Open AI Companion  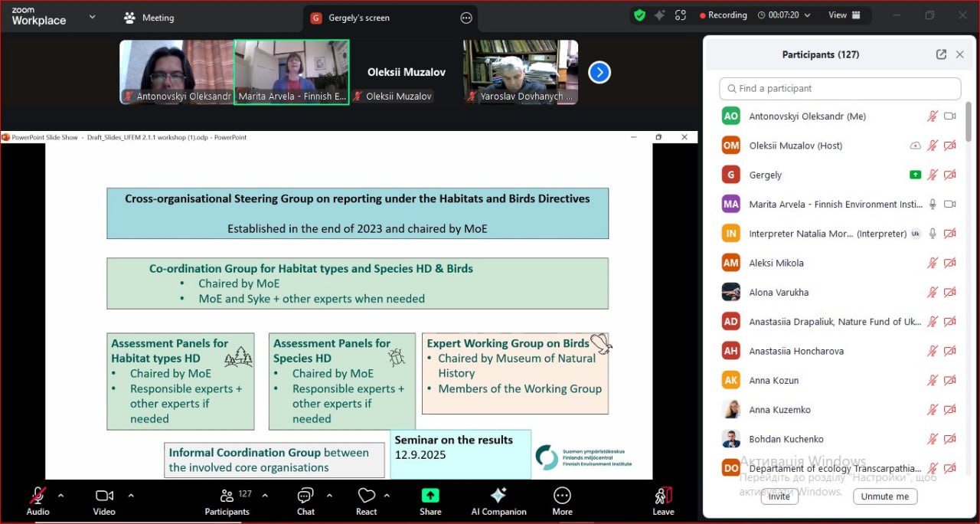point(498,501)
